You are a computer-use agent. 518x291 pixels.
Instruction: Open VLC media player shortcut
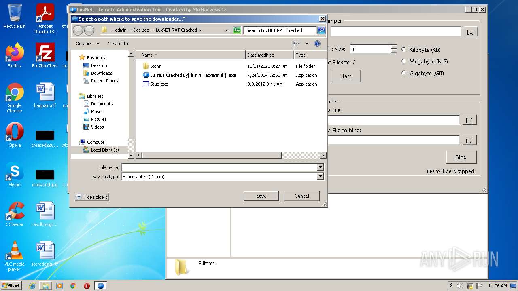(15, 256)
